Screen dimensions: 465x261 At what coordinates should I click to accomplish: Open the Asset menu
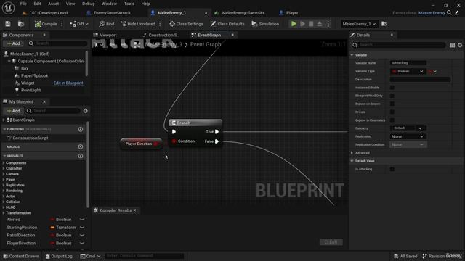click(x=53, y=4)
